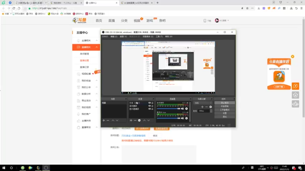Viewport: 305px width, 171px height.
Task: Reload the browser page
Action: point(14,8)
